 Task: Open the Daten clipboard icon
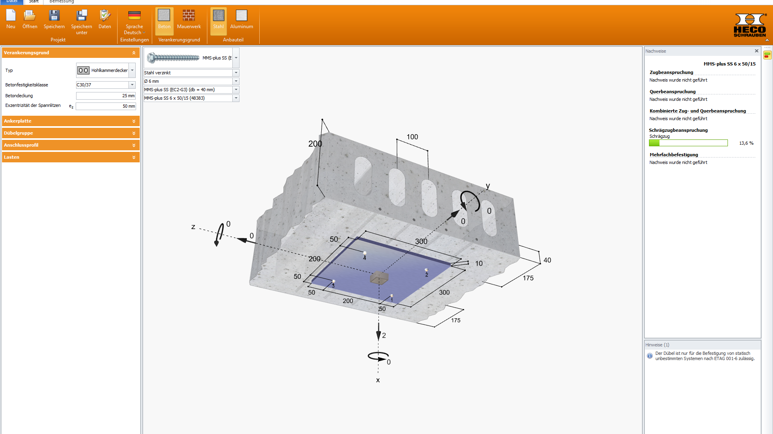(x=105, y=19)
